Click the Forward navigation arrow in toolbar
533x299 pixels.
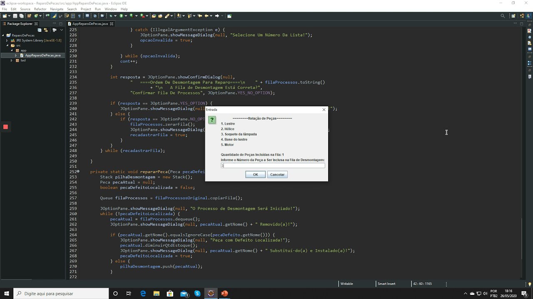point(217,16)
